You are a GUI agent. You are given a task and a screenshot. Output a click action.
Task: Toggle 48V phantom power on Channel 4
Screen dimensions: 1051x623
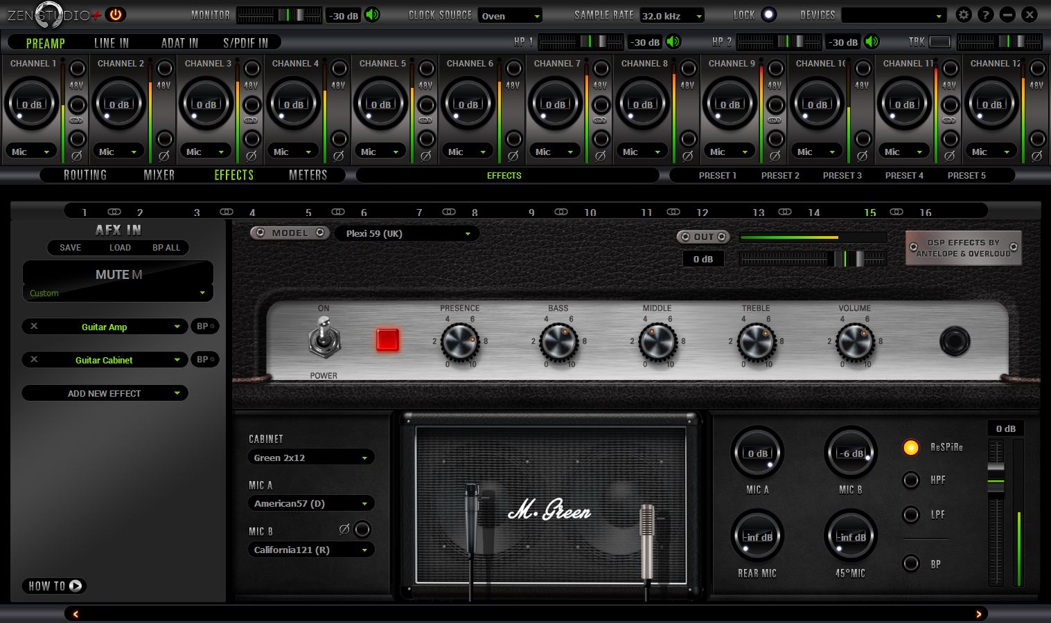click(x=339, y=69)
